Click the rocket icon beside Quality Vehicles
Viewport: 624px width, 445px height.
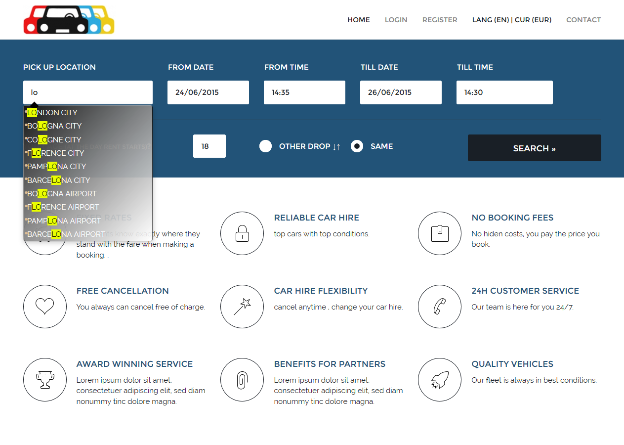(x=440, y=380)
